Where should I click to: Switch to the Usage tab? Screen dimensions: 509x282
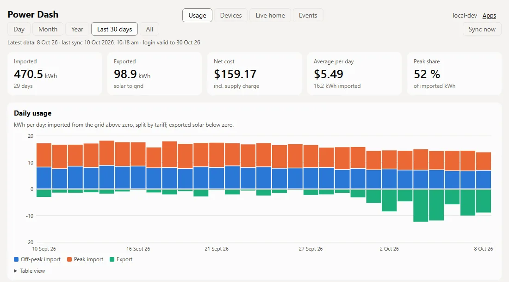tap(197, 15)
